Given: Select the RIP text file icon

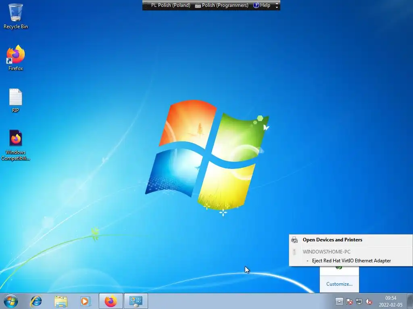Looking at the screenshot, I should (16, 100).
